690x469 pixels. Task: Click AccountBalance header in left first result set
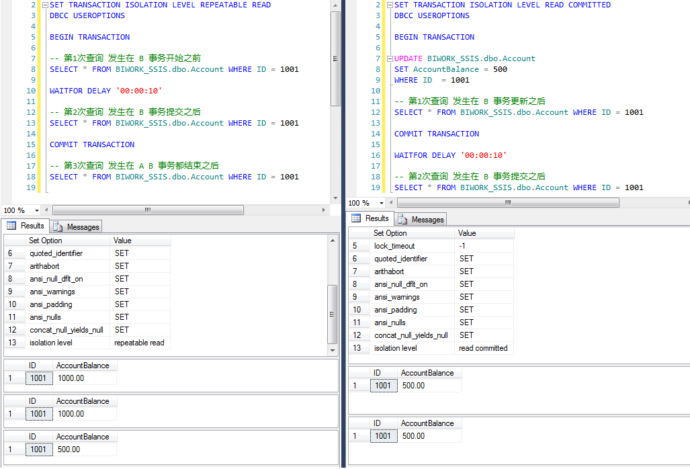(x=85, y=365)
